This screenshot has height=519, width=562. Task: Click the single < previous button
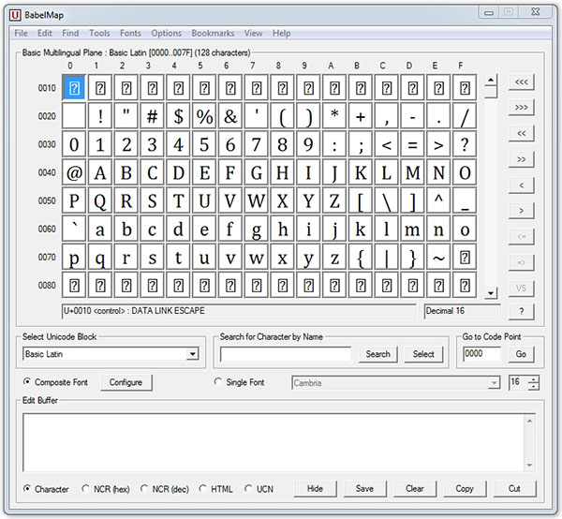tap(522, 185)
